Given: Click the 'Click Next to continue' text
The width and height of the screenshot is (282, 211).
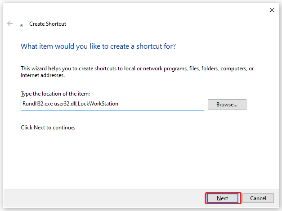Looking at the screenshot, I should [48, 128].
